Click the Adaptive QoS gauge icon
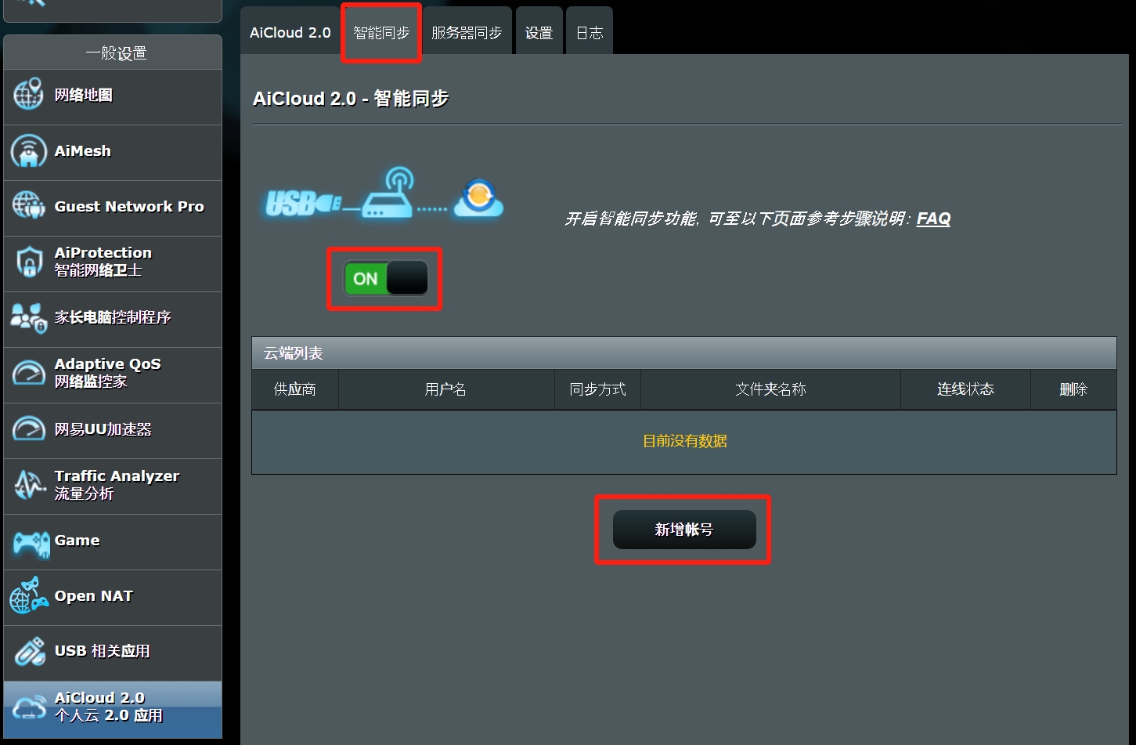Image resolution: width=1136 pixels, height=745 pixels. (x=29, y=374)
